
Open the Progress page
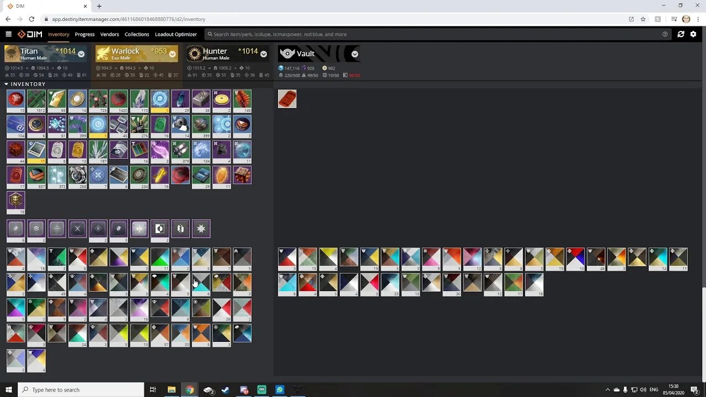(x=84, y=34)
